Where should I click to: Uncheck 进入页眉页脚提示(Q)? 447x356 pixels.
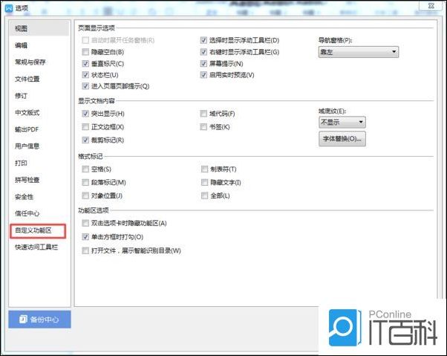(x=85, y=86)
